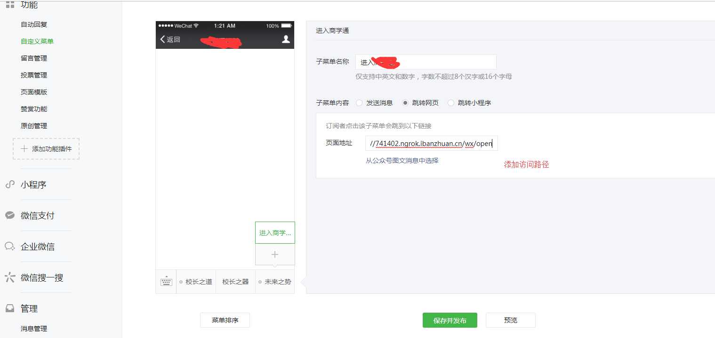The width and height of the screenshot is (715, 338).
Task: Click the 功能 grid icon in sidebar
Action: [10, 5]
